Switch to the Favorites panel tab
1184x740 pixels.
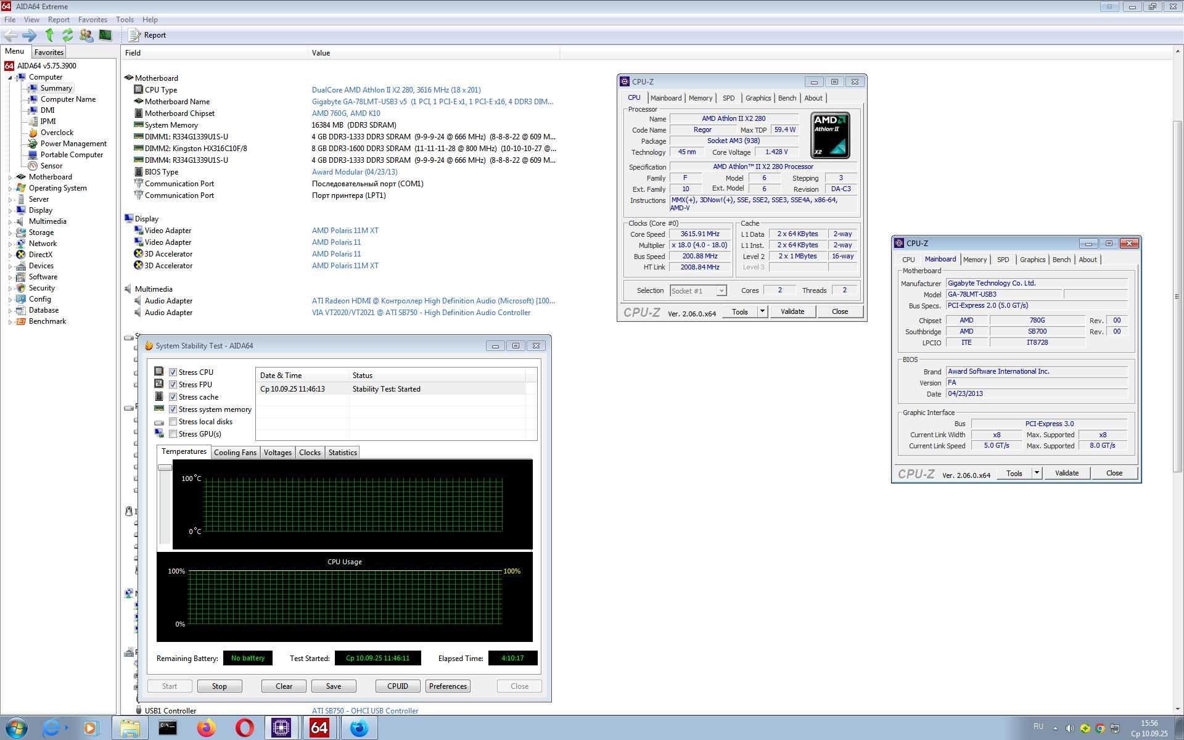click(49, 52)
